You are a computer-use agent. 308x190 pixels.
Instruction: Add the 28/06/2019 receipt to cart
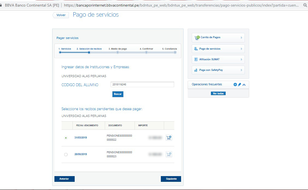click(x=169, y=154)
